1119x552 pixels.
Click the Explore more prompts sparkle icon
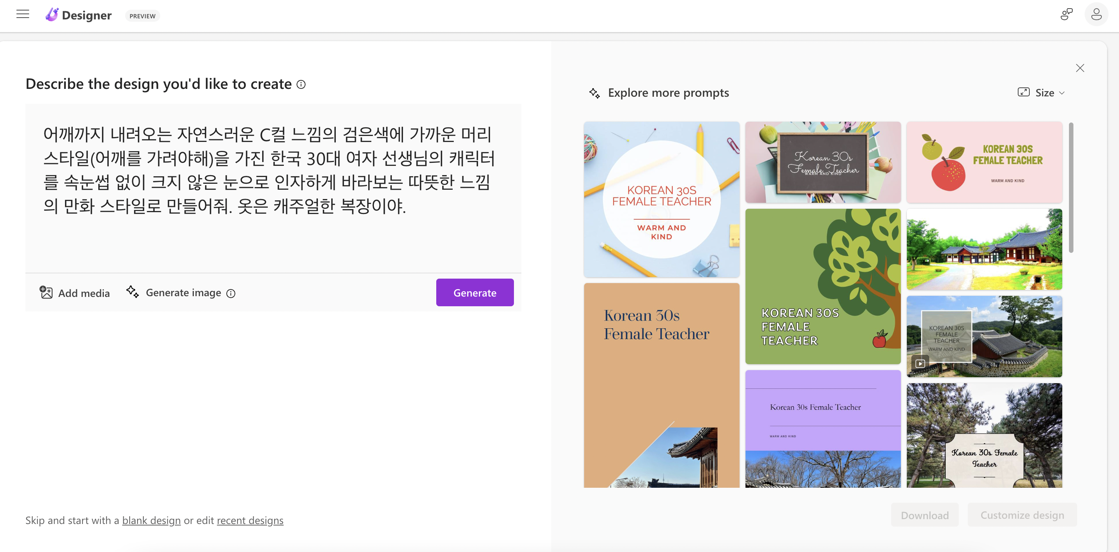click(594, 93)
